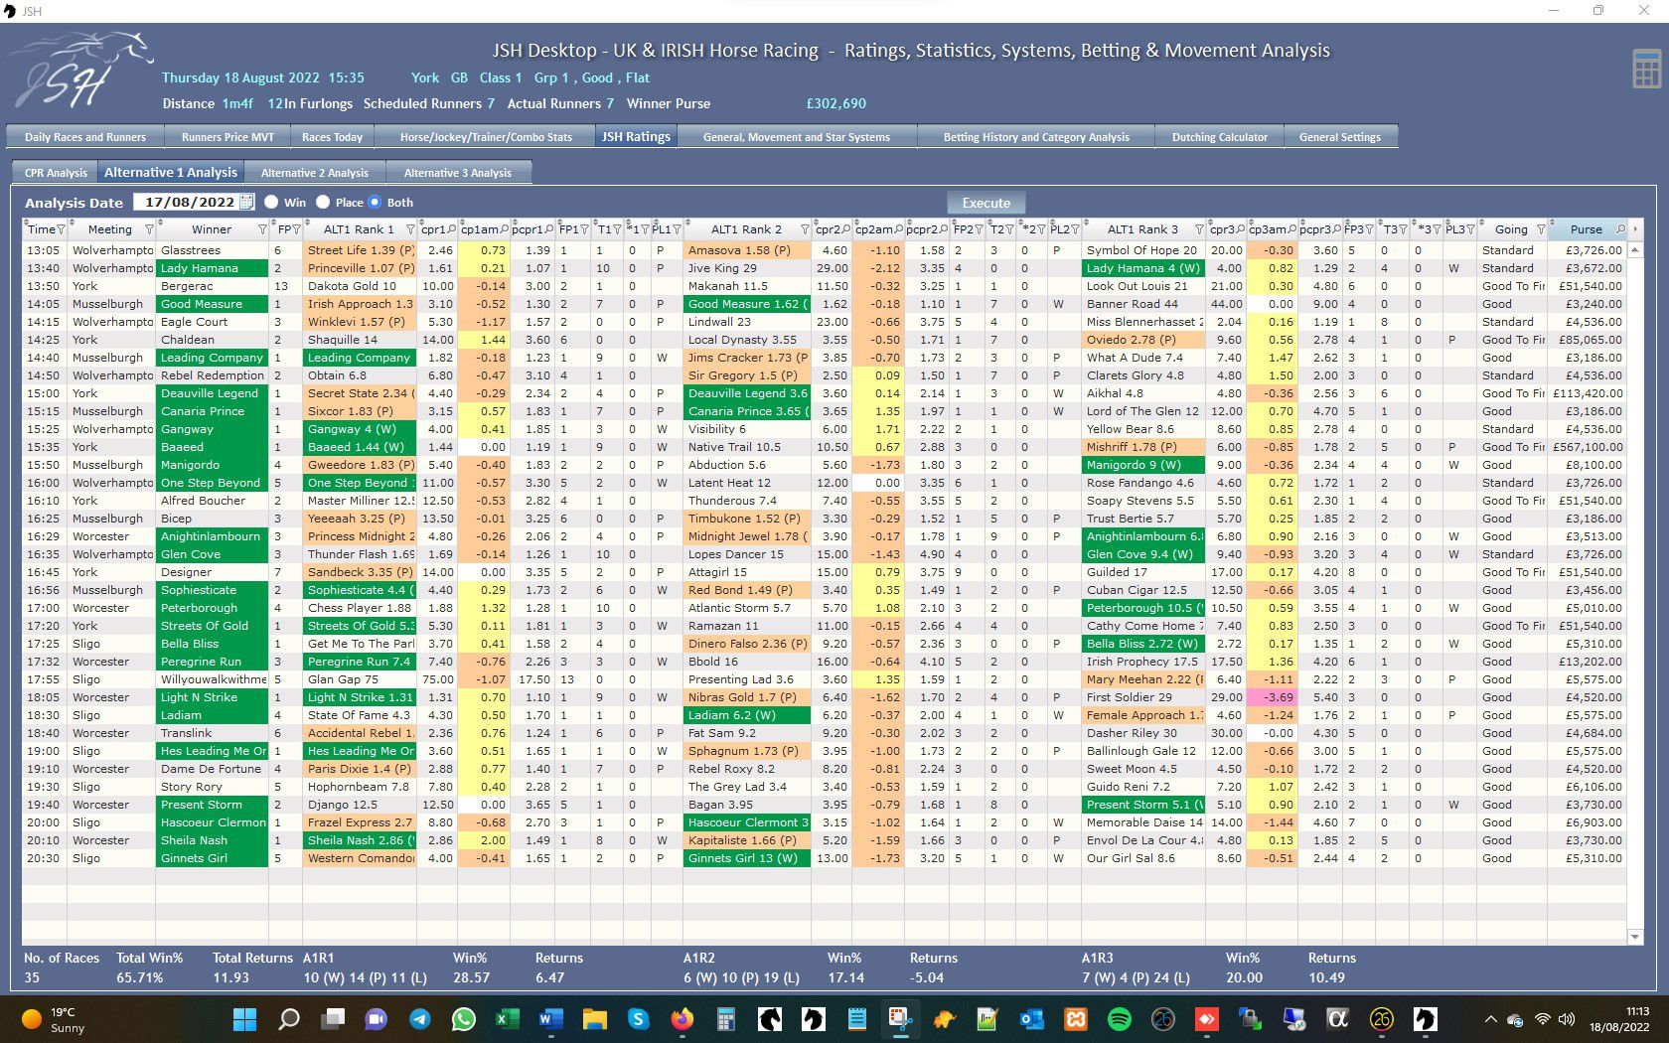Image resolution: width=1669 pixels, height=1043 pixels.
Task: Click the cpr1 column search icon
Action: tap(452, 229)
